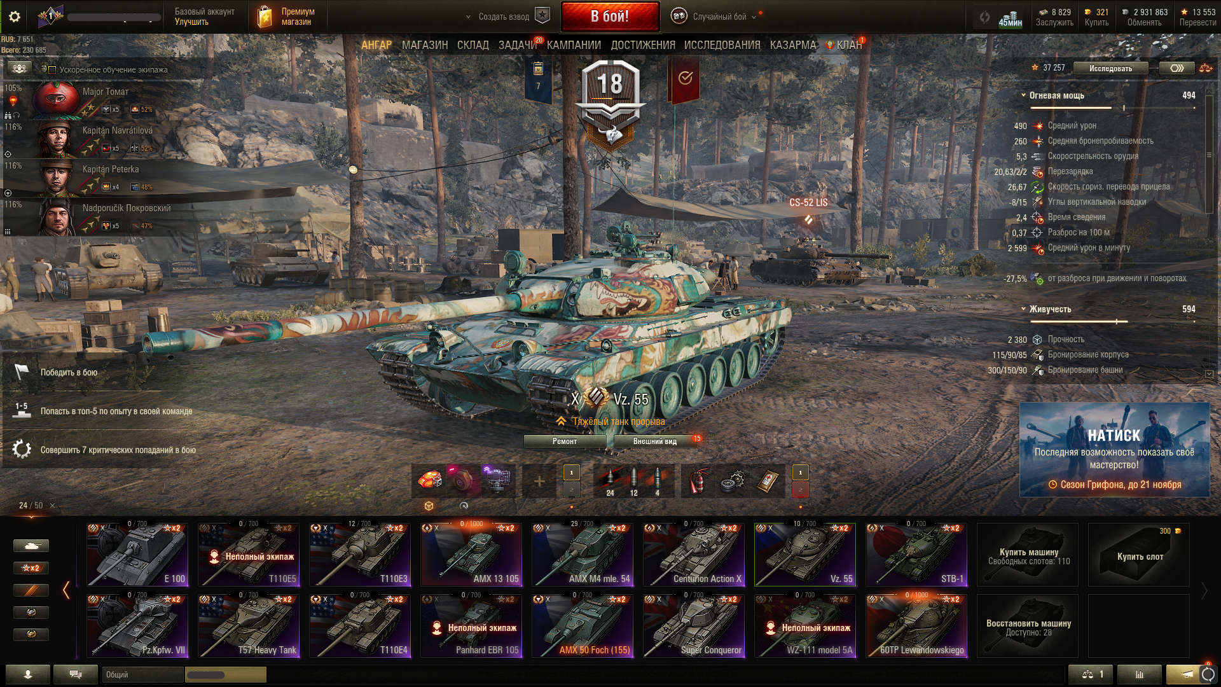This screenshot has height=687, width=1221.
Task: Toggle the x2 bonus vehicle filter
Action: (x=31, y=568)
